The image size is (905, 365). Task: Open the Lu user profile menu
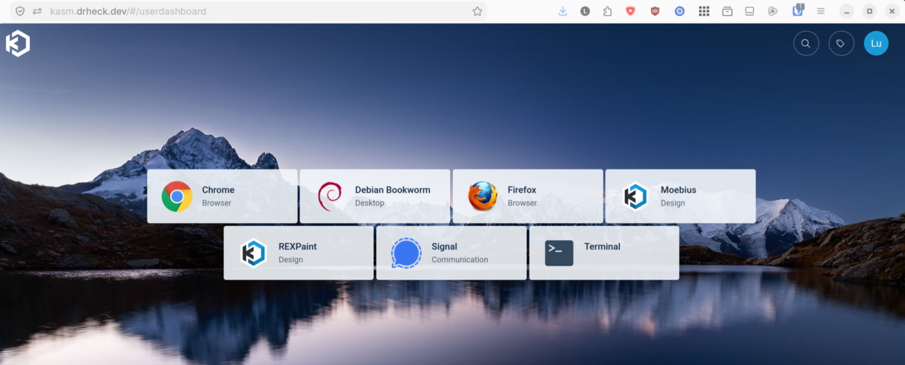tap(876, 44)
